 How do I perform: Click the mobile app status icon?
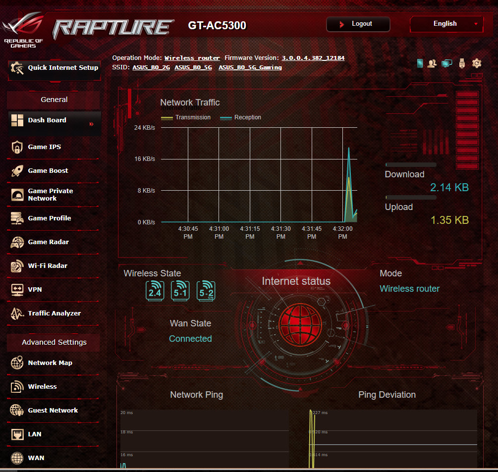tap(420, 63)
